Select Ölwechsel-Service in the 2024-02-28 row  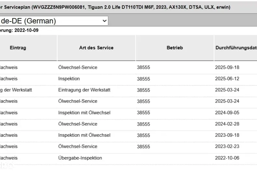click(78, 124)
